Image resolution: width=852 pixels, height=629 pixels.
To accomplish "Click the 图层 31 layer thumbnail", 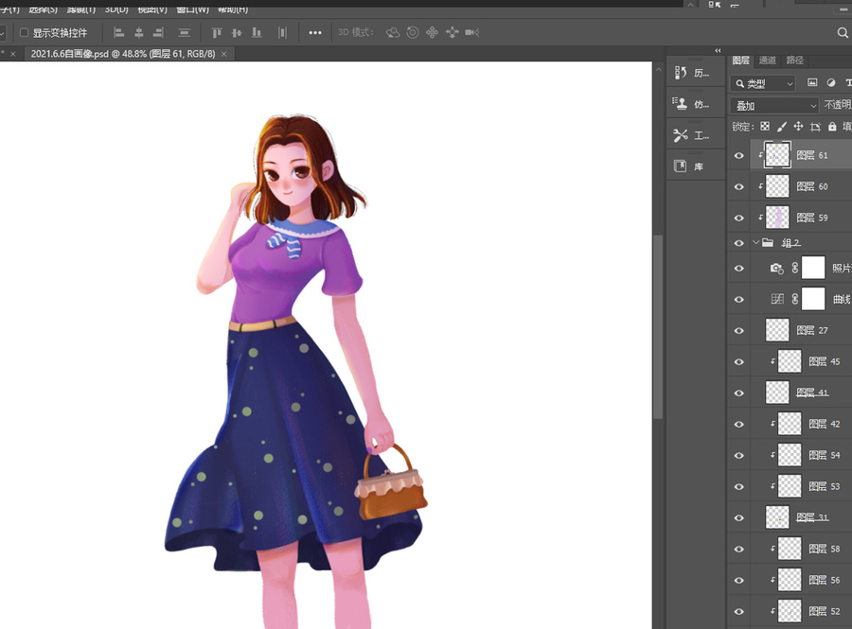I will (x=777, y=517).
